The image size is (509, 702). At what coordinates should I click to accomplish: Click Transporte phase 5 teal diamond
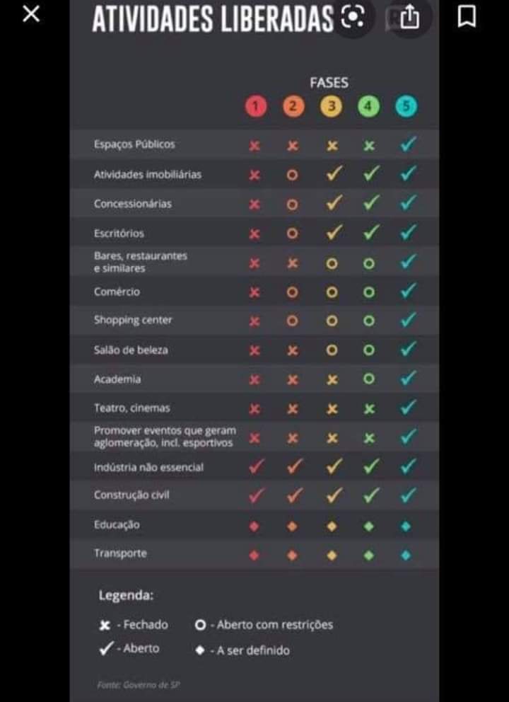tap(406, 555)
